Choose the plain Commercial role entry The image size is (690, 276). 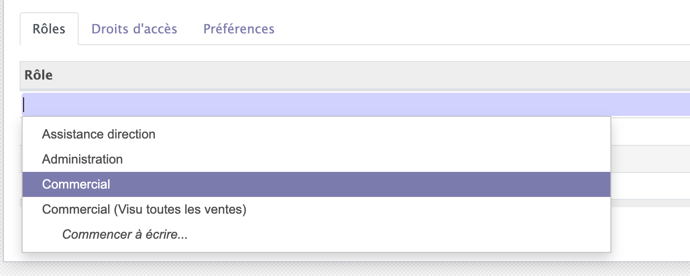coord(76,184)
